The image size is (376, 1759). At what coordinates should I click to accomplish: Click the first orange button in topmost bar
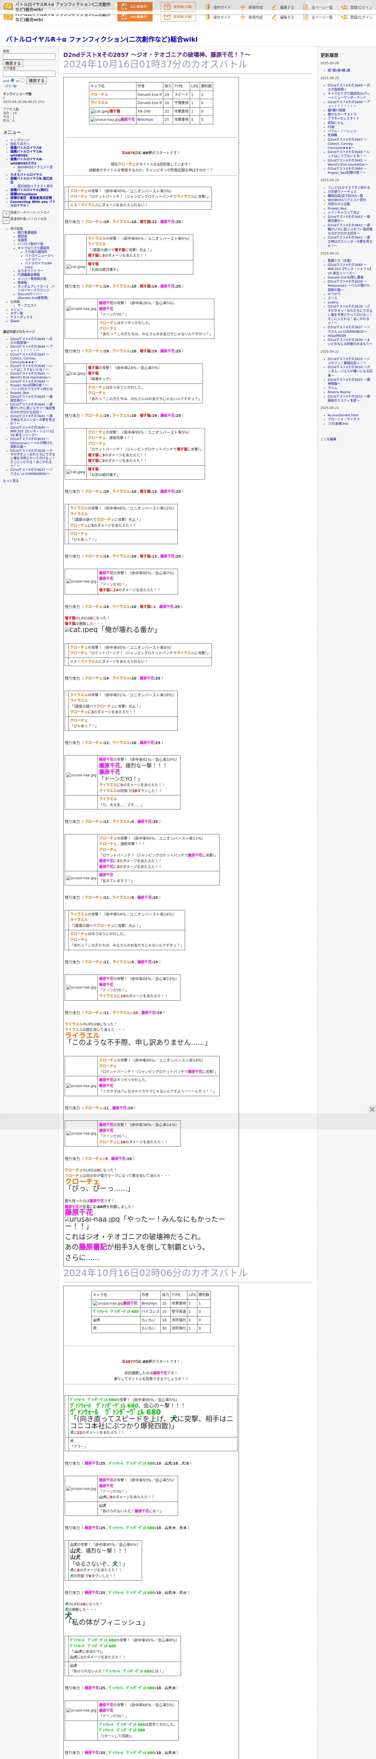click(135, 7)
